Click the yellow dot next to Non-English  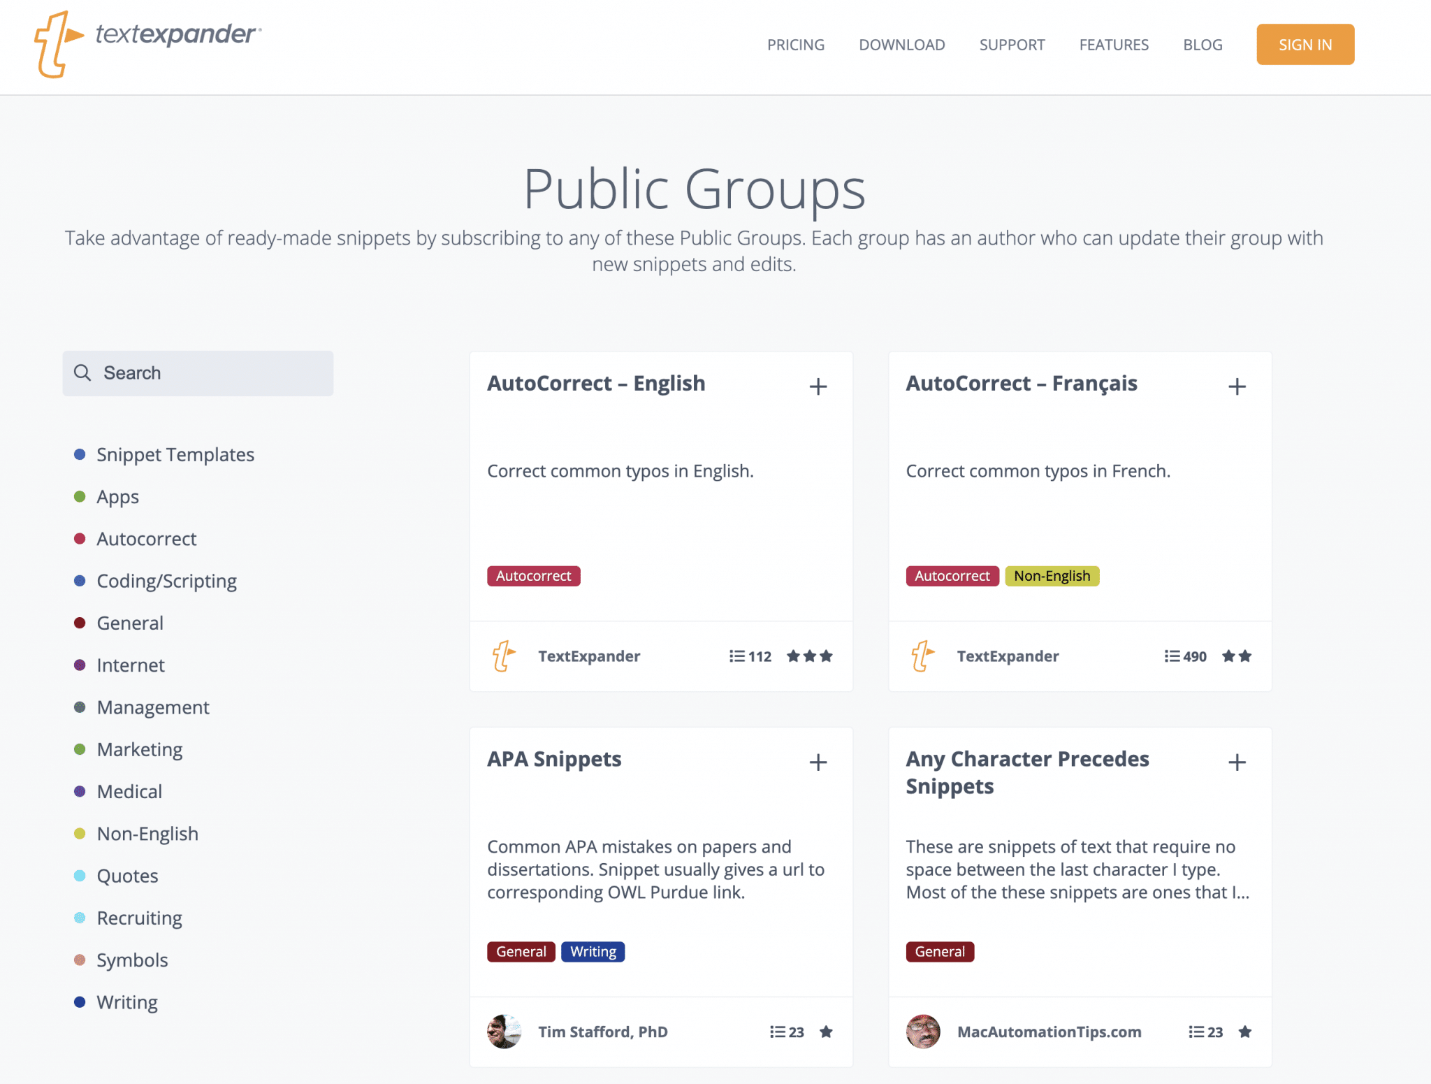click(x=80, y=833)
